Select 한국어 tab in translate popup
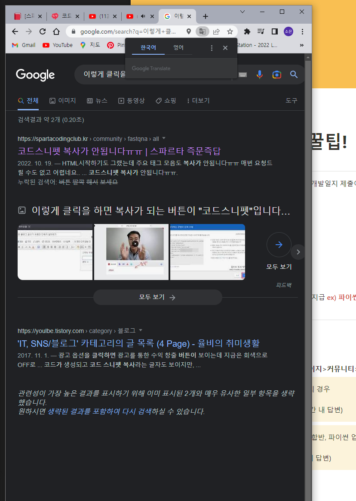 (x=148, y=48)
